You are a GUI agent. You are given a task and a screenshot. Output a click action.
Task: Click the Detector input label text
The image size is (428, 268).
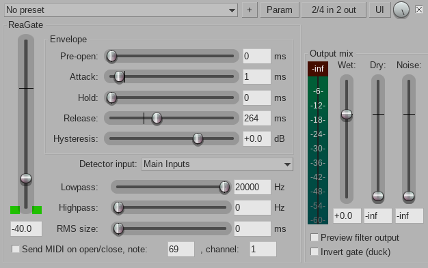point(108,164)
